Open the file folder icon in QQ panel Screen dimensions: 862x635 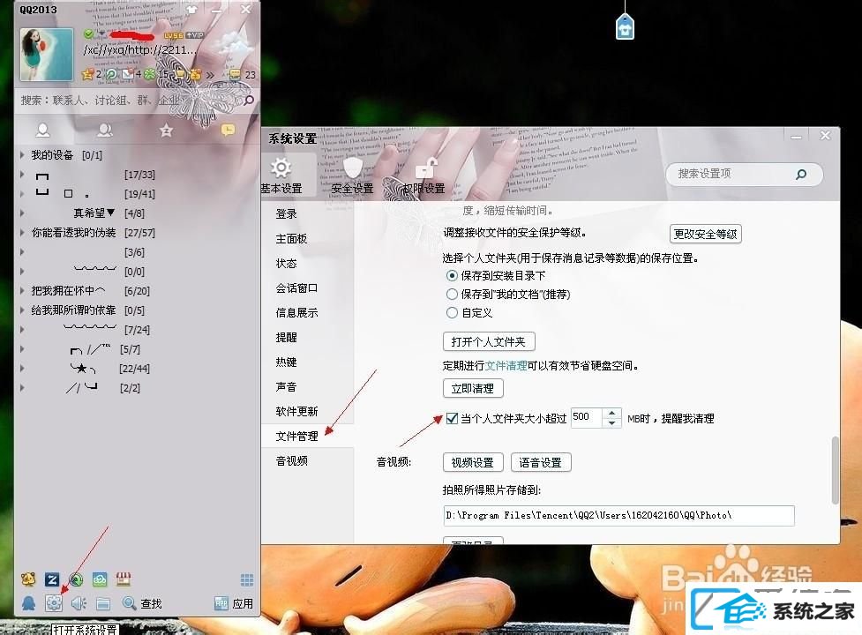[103, 603]
